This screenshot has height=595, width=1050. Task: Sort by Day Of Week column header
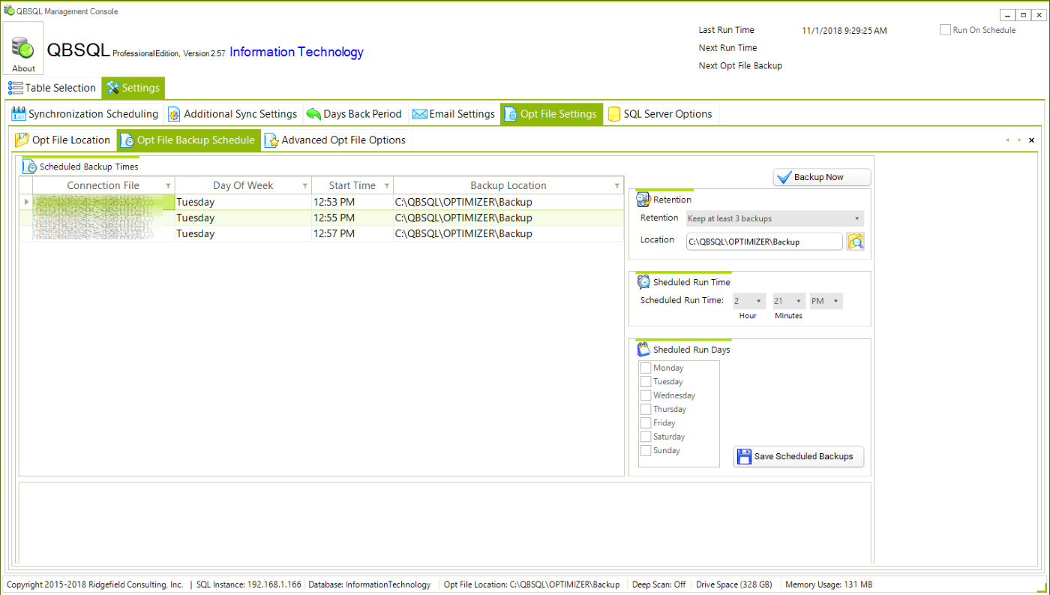click(x=243, y=186)
